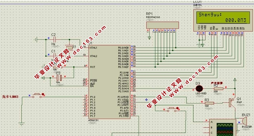Screen dimensions: 254x136
Task: Select the X1 crystal oscillator
Action: tap(69, 48)
